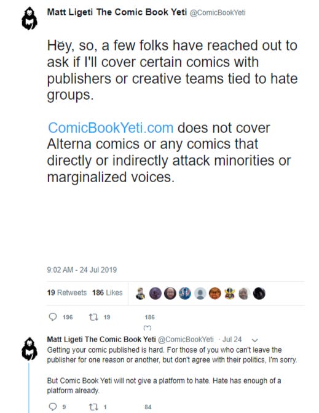Screen dimensions: 319x413
Task: Click the small like heart under 186
Action: point(148,328)
